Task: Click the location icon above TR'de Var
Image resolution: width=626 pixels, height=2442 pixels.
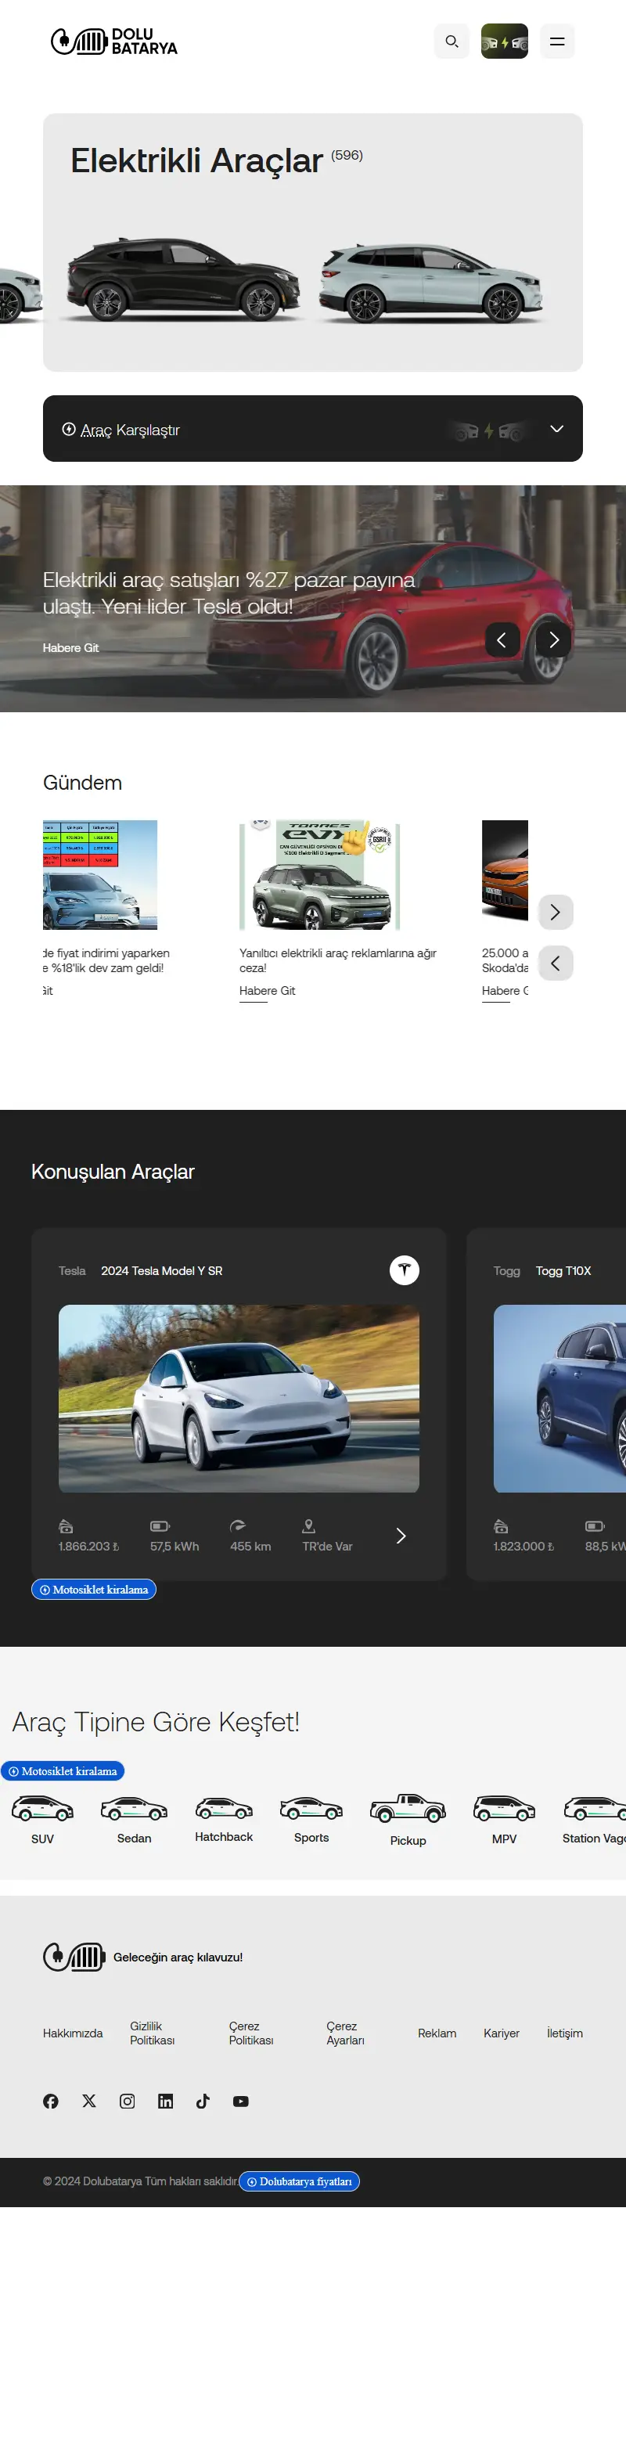Action: pos(309,1526)
